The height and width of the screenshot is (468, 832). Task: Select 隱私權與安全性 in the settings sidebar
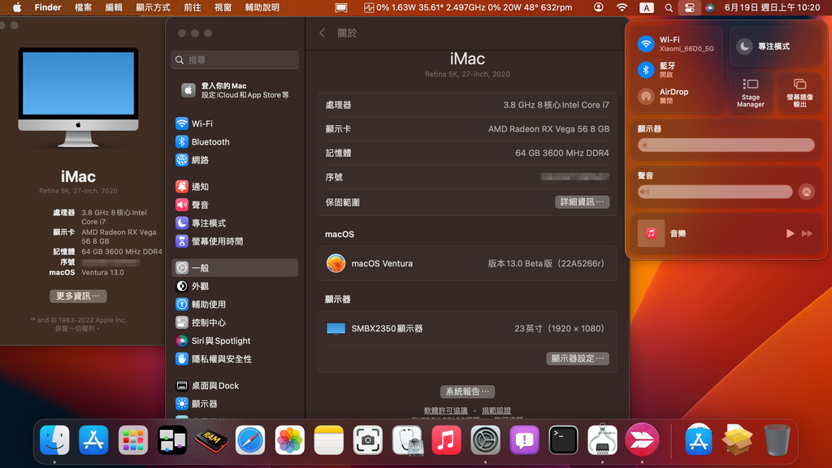235,358
